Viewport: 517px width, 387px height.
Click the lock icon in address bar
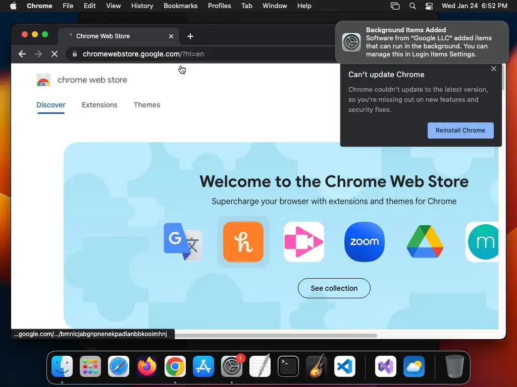[x=75, y=54]
